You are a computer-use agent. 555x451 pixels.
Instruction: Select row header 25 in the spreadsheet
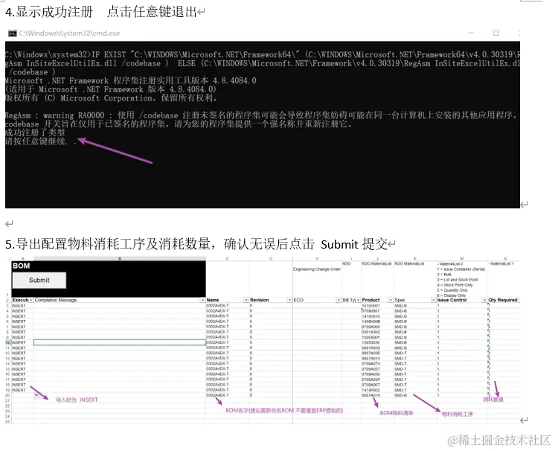tap(7, 421)
